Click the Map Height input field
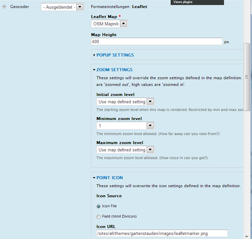The height and width of the screenshot is (239, 252). click(x=157, y=41)
